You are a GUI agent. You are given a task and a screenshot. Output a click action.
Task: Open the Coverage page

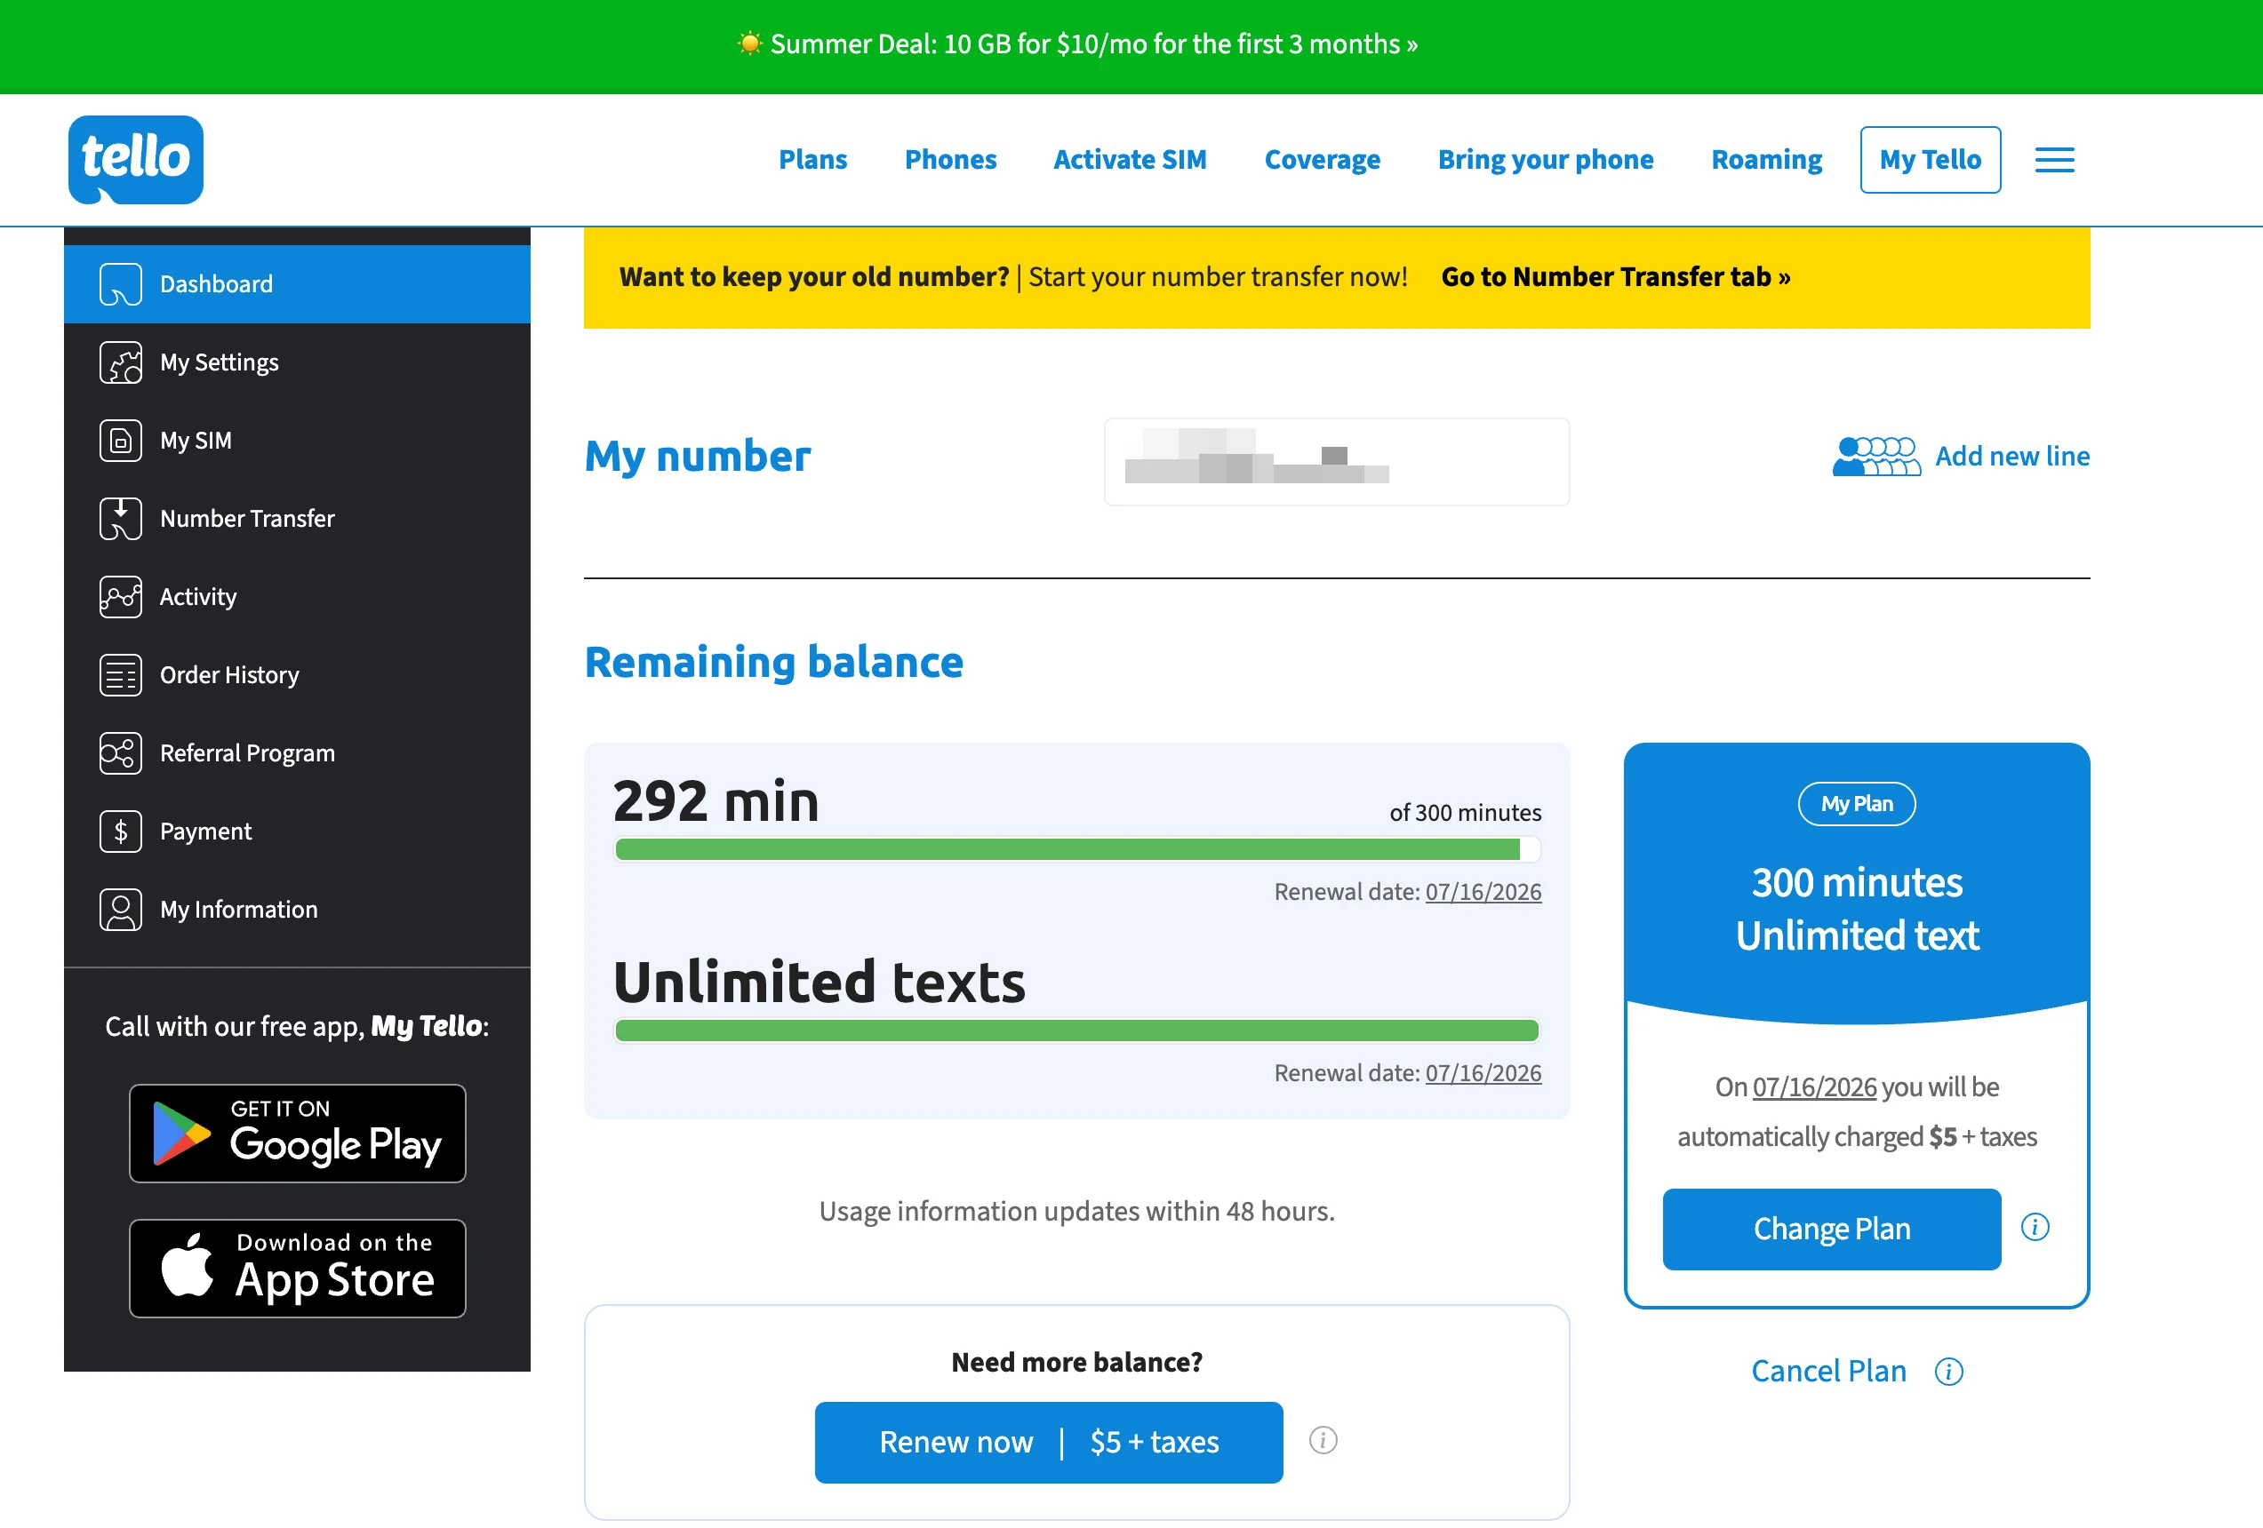pyautogui.click(x=1323, y=160)
